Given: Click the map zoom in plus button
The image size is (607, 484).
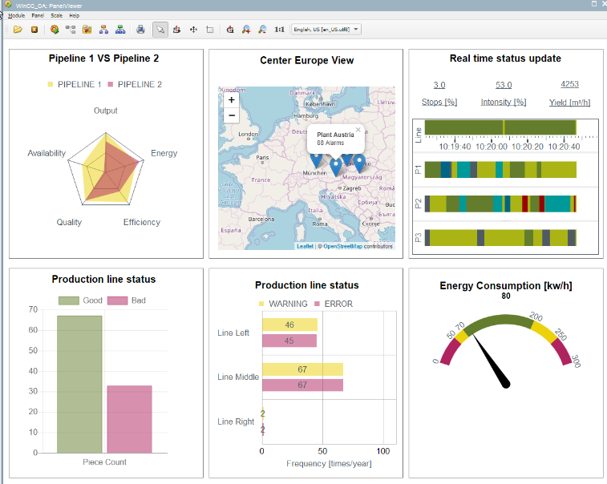Looking at the screenshot, I should point(232,100).
